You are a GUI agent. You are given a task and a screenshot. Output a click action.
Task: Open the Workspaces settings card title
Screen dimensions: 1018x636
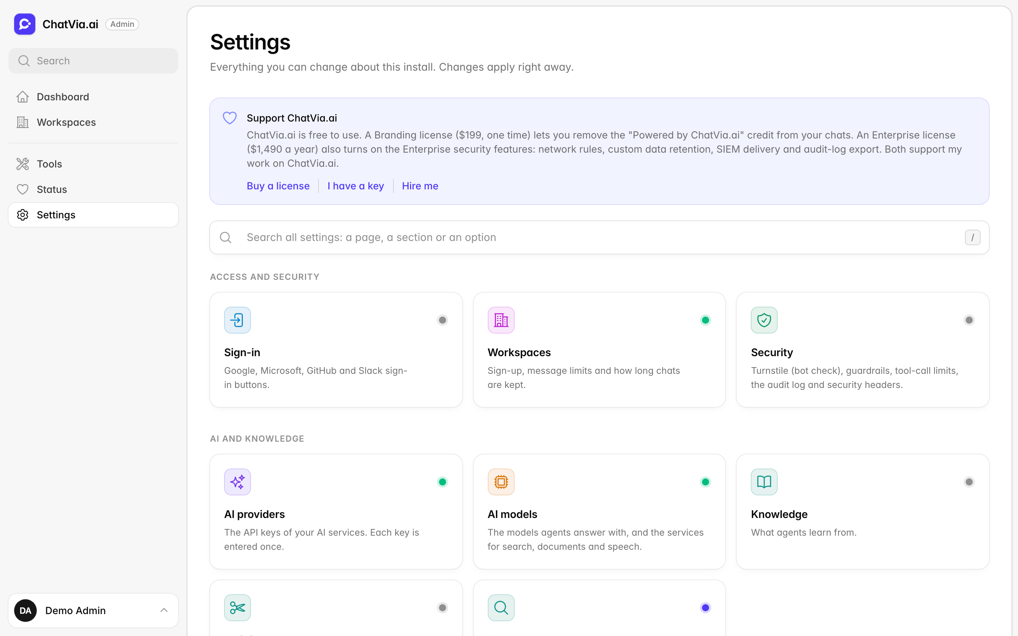coord(519,353)
